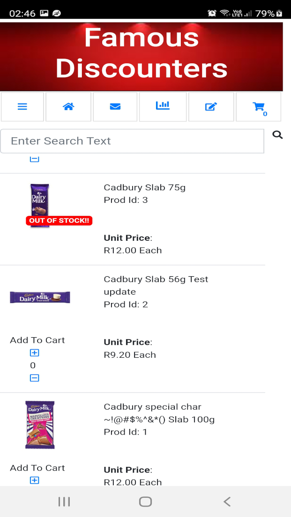This screenshot has height=517, width=291.
Task: Open Cadbury Slab 56g Test update title
Action: pyautogui.click(x=156, y=285)
